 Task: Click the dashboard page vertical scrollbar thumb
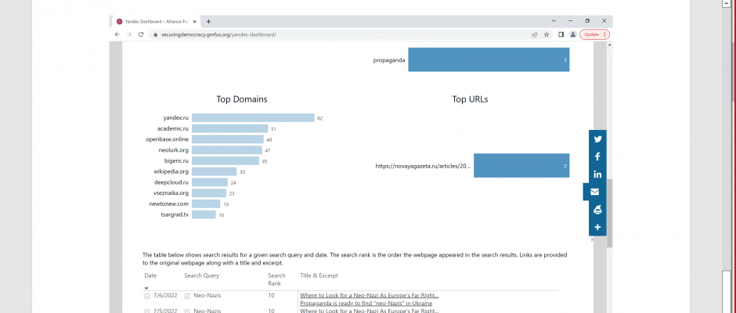coord(609,213)
